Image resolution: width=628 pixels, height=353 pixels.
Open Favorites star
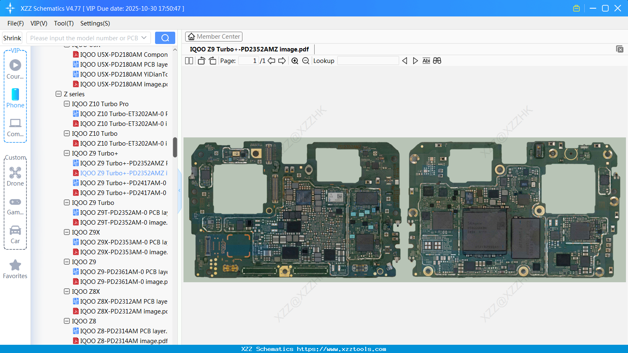[15, 269]
